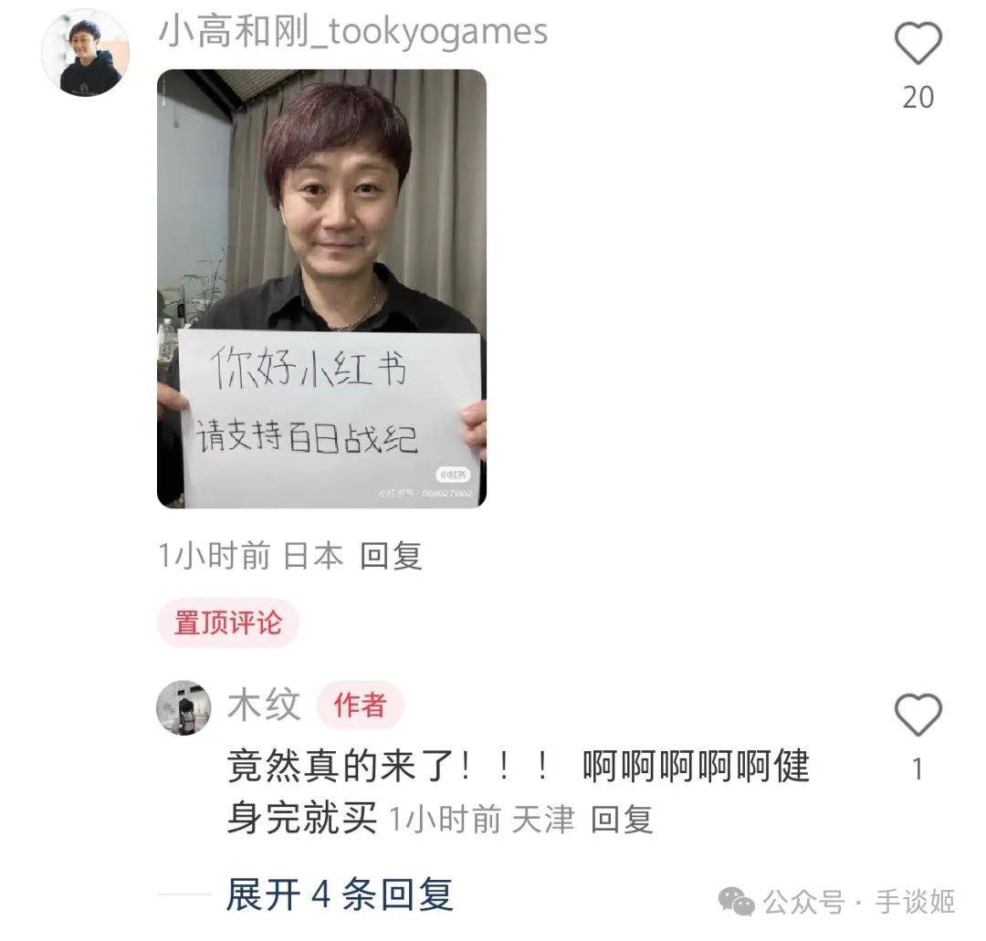Screen dimensions: 986x941
Task: Open the username 小高和刚_tookyogames
Action: pyautogui.click(x=352, y=31)
